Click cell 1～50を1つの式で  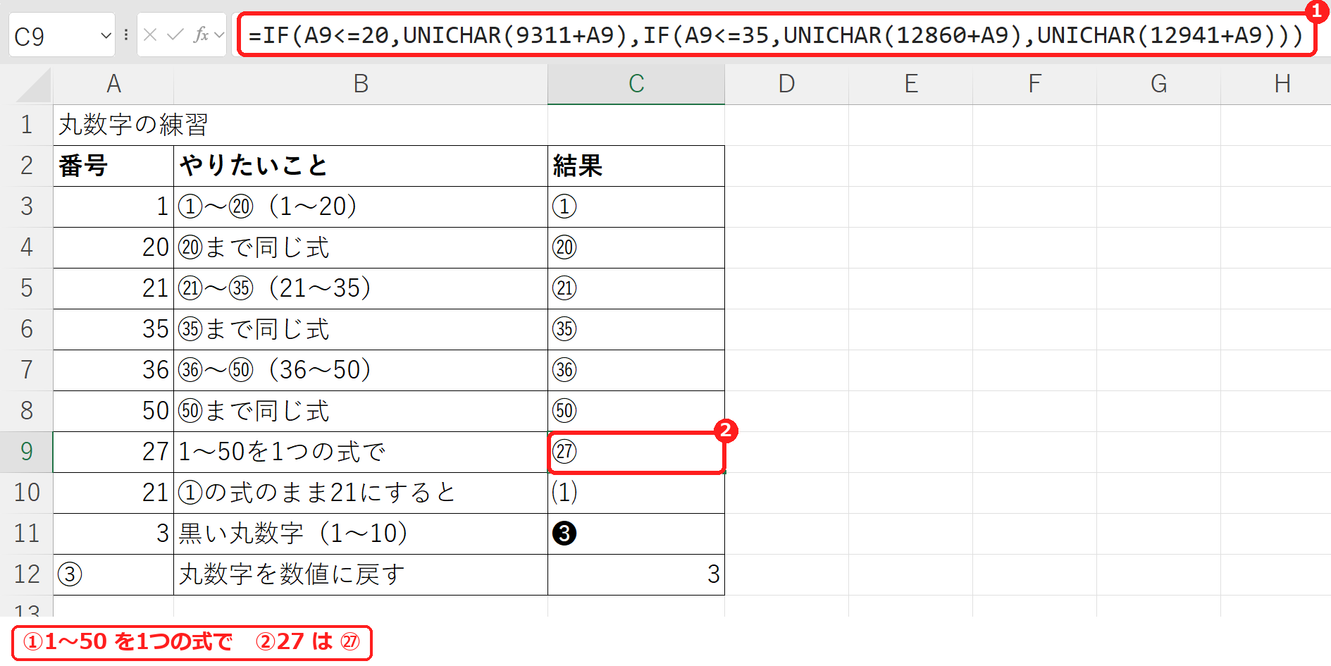[x=361, y=452]
